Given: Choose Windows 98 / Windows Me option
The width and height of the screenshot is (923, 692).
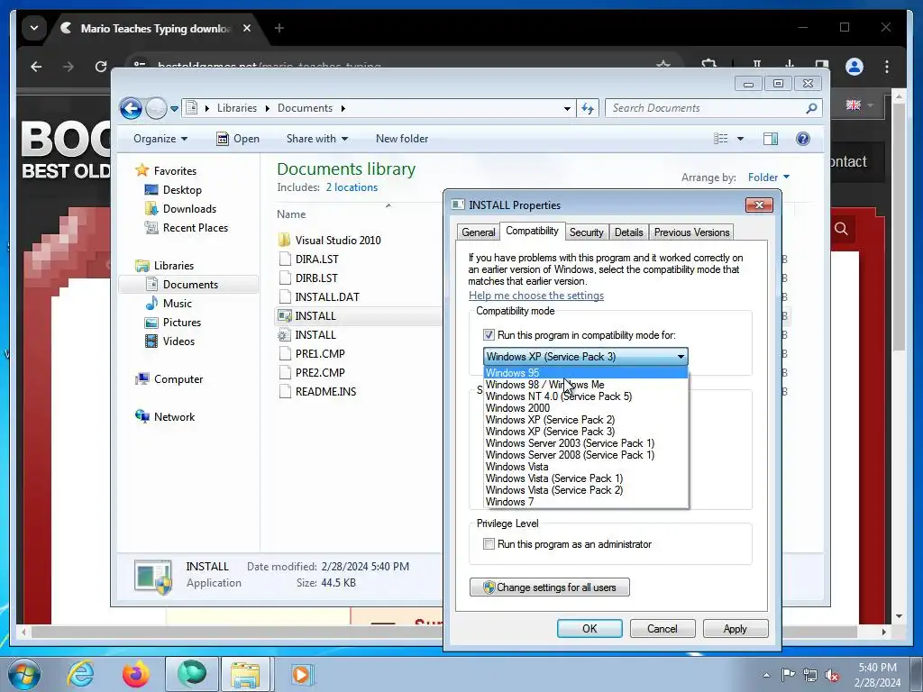Looking at the screenshot, I should [586, 384].
